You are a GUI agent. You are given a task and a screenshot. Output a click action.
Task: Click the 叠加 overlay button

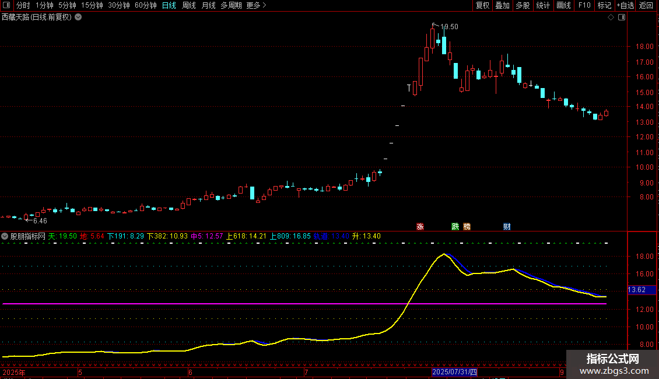(x=503, y=5)
